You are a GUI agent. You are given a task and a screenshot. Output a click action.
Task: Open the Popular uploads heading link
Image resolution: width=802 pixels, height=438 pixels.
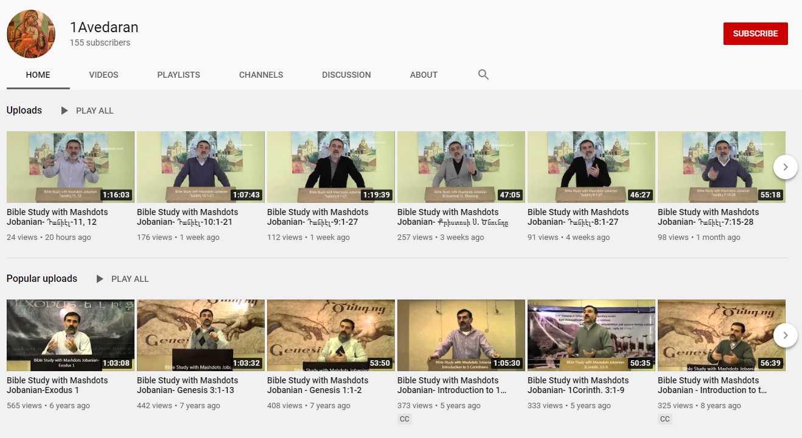[42, 279]
